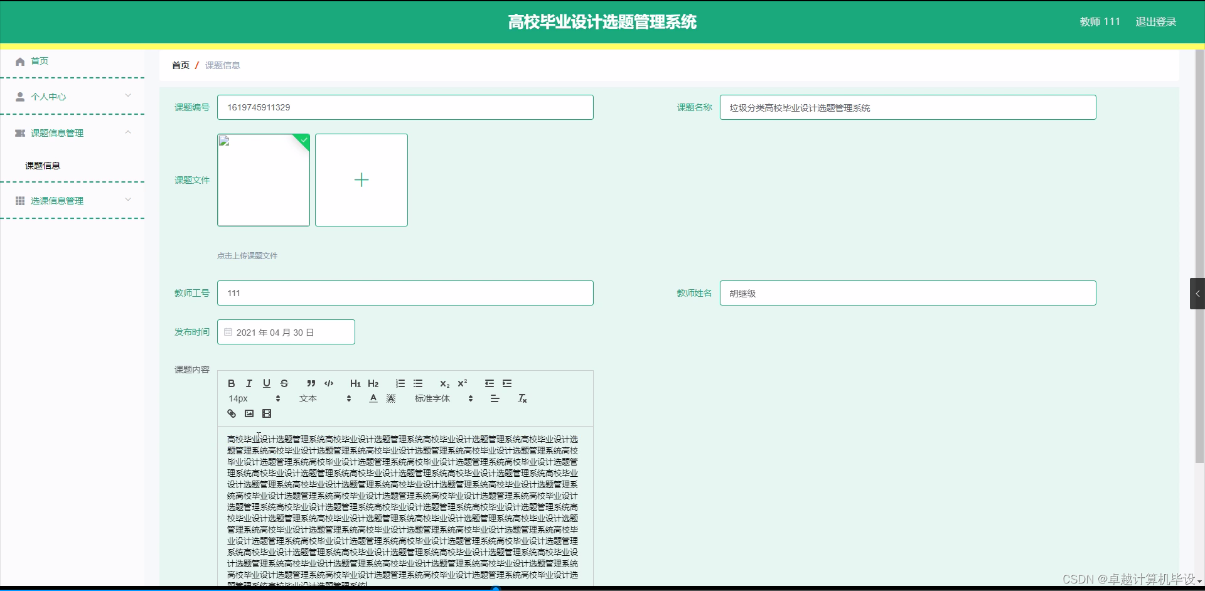
Task: Format text as Heading 1
Action: point(355,383)
